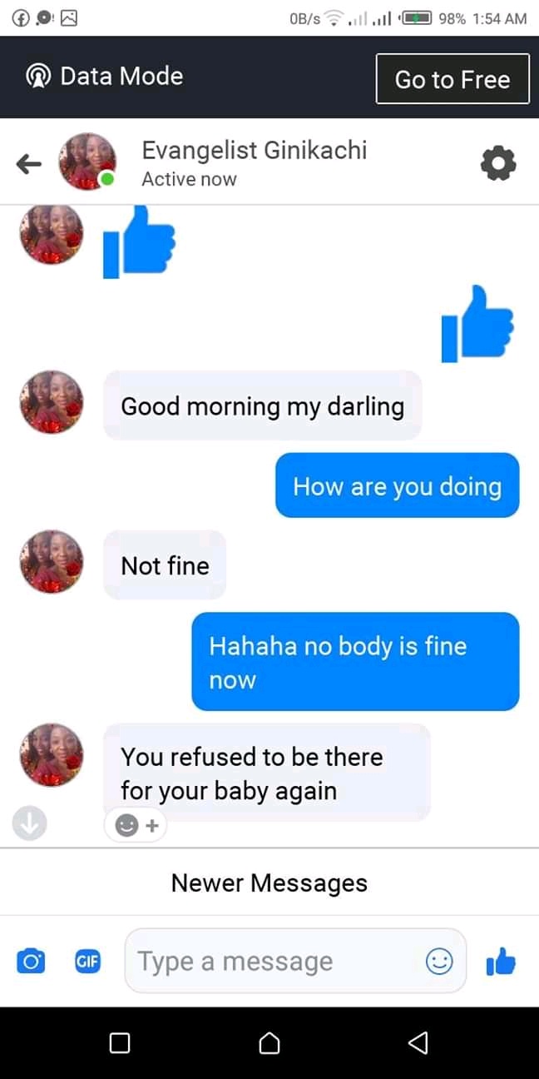Tap the Data Mode indicator icon
539x1079 pixels.
39,77
